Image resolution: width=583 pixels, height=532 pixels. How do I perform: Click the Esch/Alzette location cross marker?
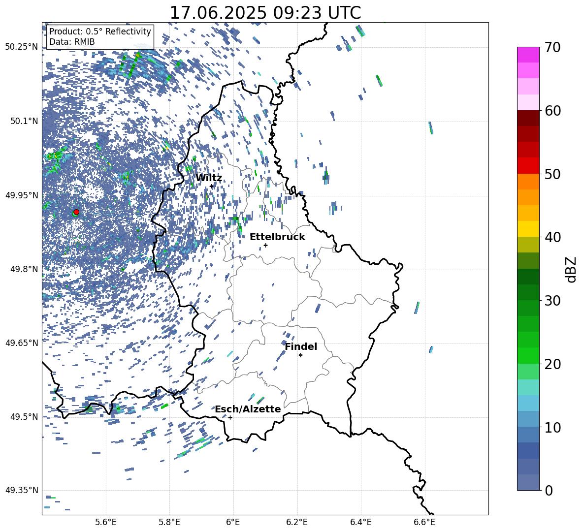click(230, 417)
